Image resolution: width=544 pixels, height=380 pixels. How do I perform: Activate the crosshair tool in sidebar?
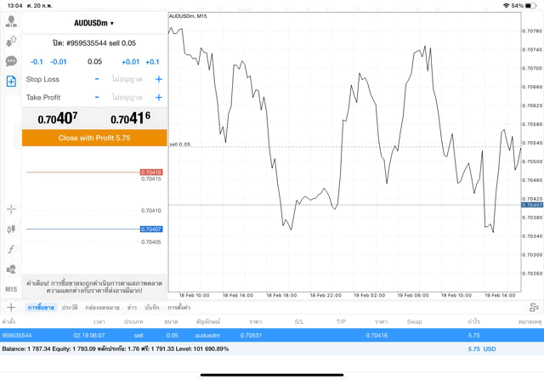click(x=11, y=208)
